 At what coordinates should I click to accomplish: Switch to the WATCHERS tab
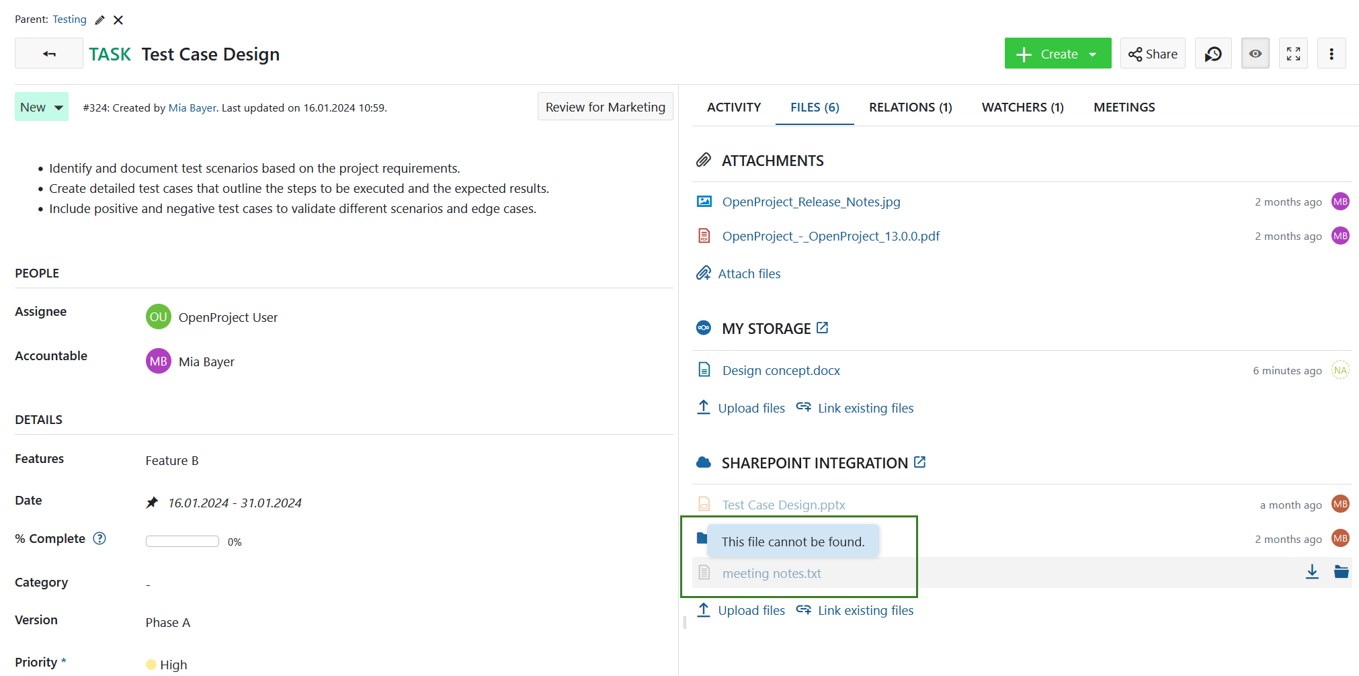(x=1022, y=107)
